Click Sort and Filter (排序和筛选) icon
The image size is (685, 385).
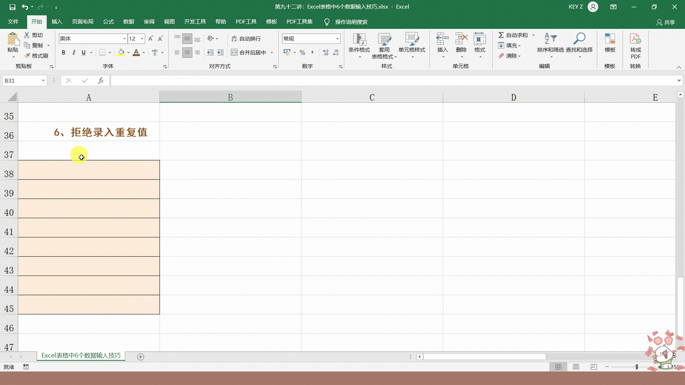550,42
